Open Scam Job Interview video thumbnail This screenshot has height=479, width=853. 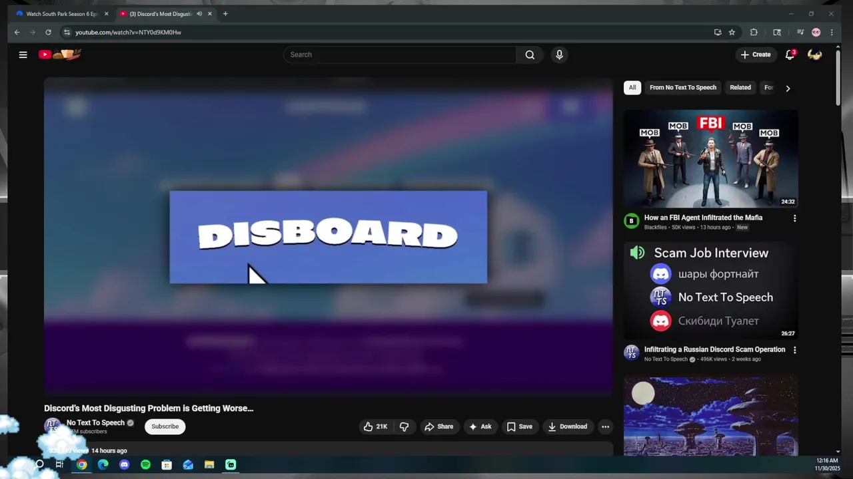click(x=710, y=291)
